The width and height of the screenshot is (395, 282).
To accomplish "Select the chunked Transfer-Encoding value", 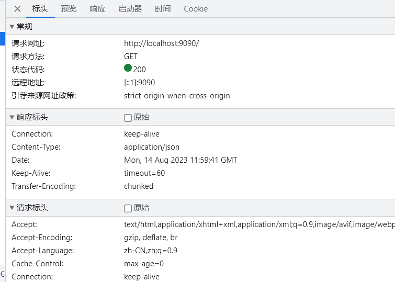I will (x=139, y=186).
